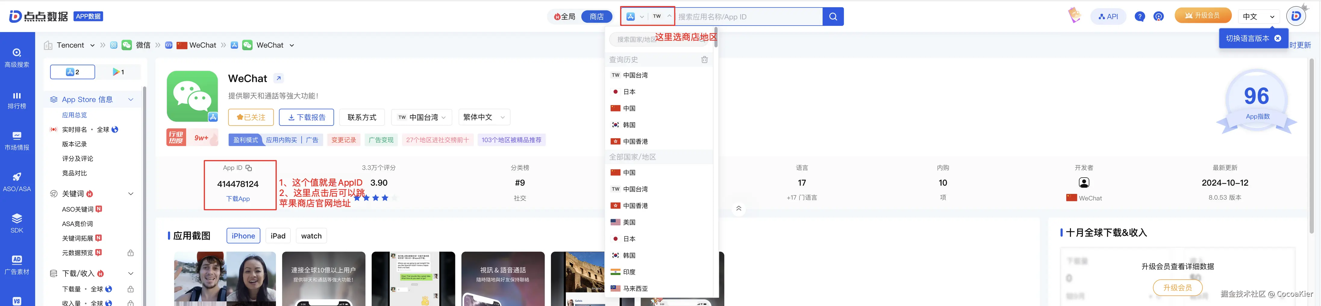Select the watch screenshots tab

click(x=311, y=235)
